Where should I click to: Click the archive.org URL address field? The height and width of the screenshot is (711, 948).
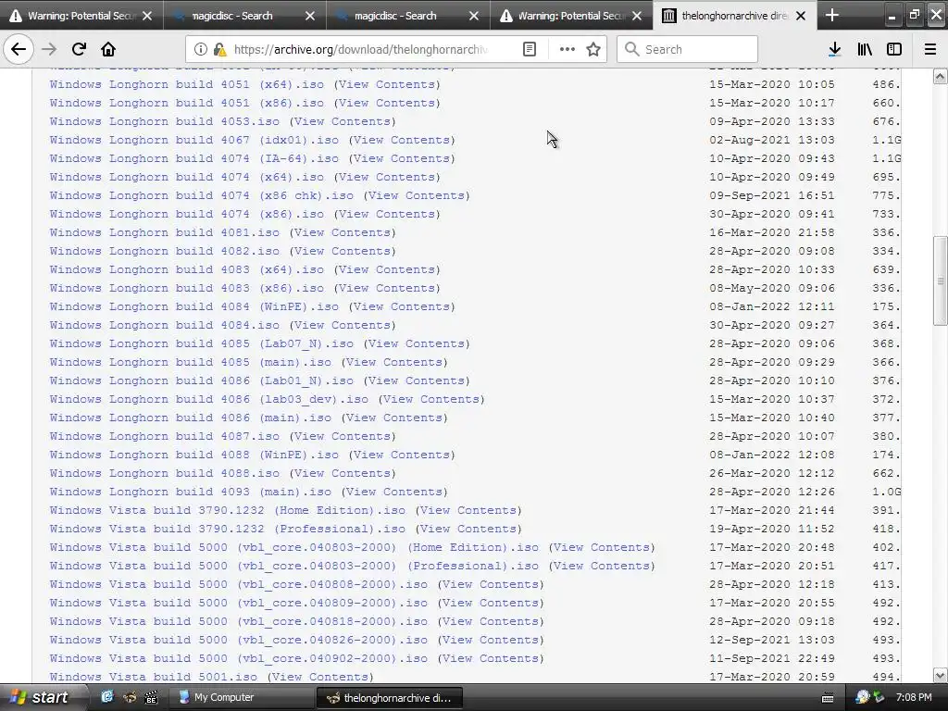point(360,50)
